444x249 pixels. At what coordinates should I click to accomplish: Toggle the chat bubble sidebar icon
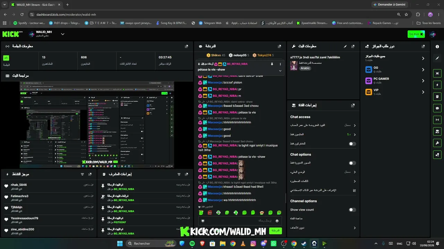point(437,108)
